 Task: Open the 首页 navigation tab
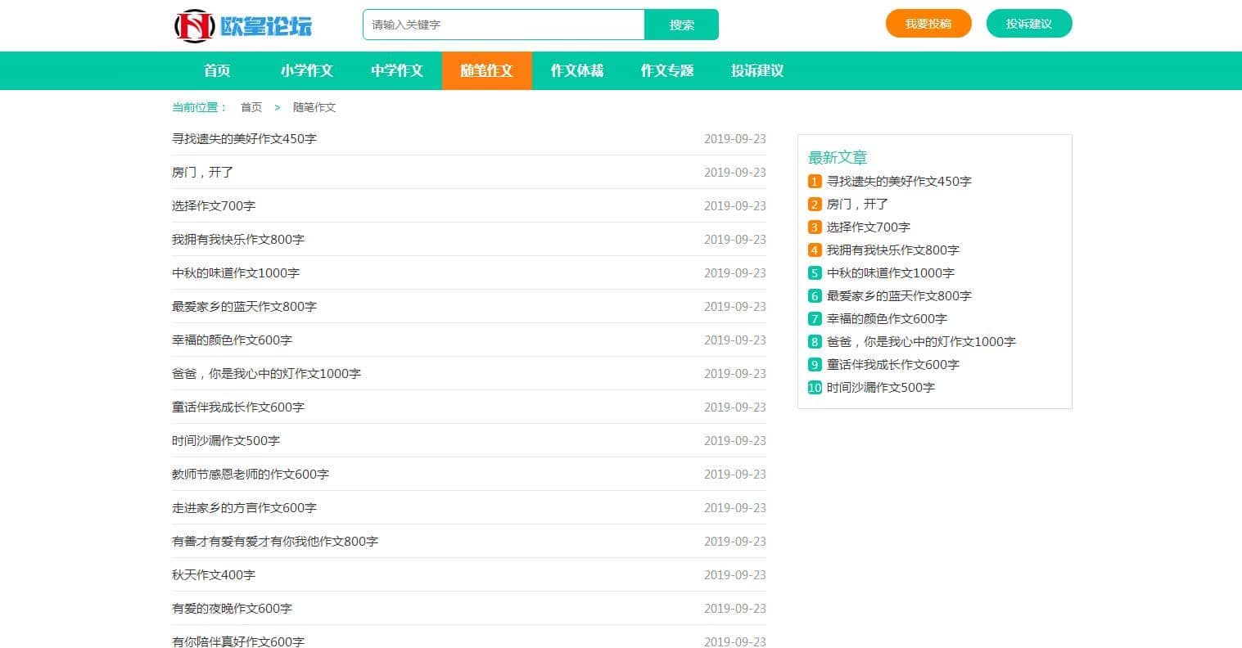click(217, 70)
